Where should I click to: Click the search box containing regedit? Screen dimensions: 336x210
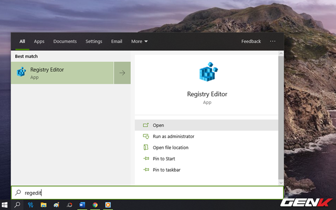[148, 193]
